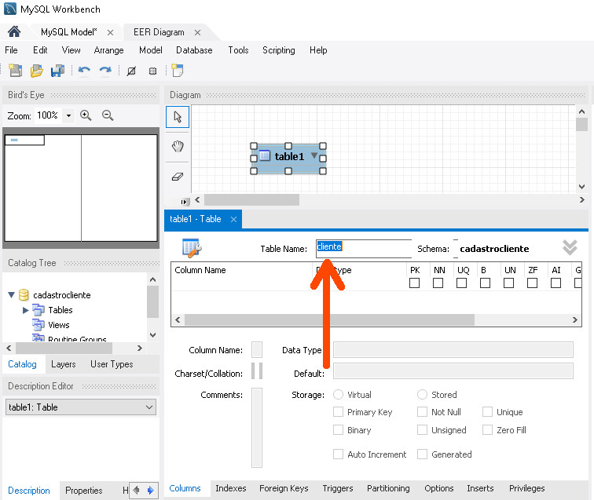Click the cadastrocliente schema database icon
Viewport: 594px width, 500px height.
point(24,295)
